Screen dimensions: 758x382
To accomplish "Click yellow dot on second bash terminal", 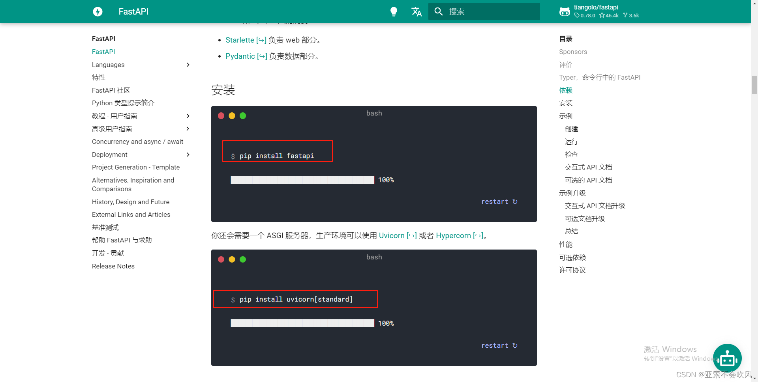I will [x=232, y=259].
